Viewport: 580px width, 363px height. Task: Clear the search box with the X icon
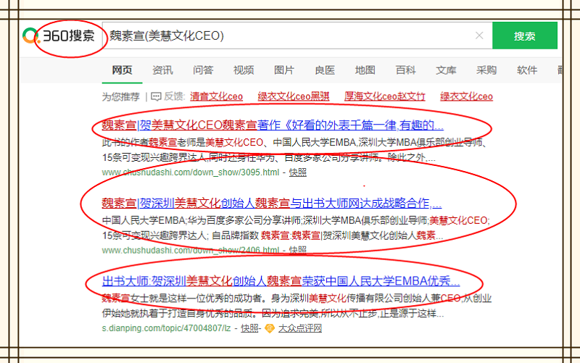click(479, 36)
